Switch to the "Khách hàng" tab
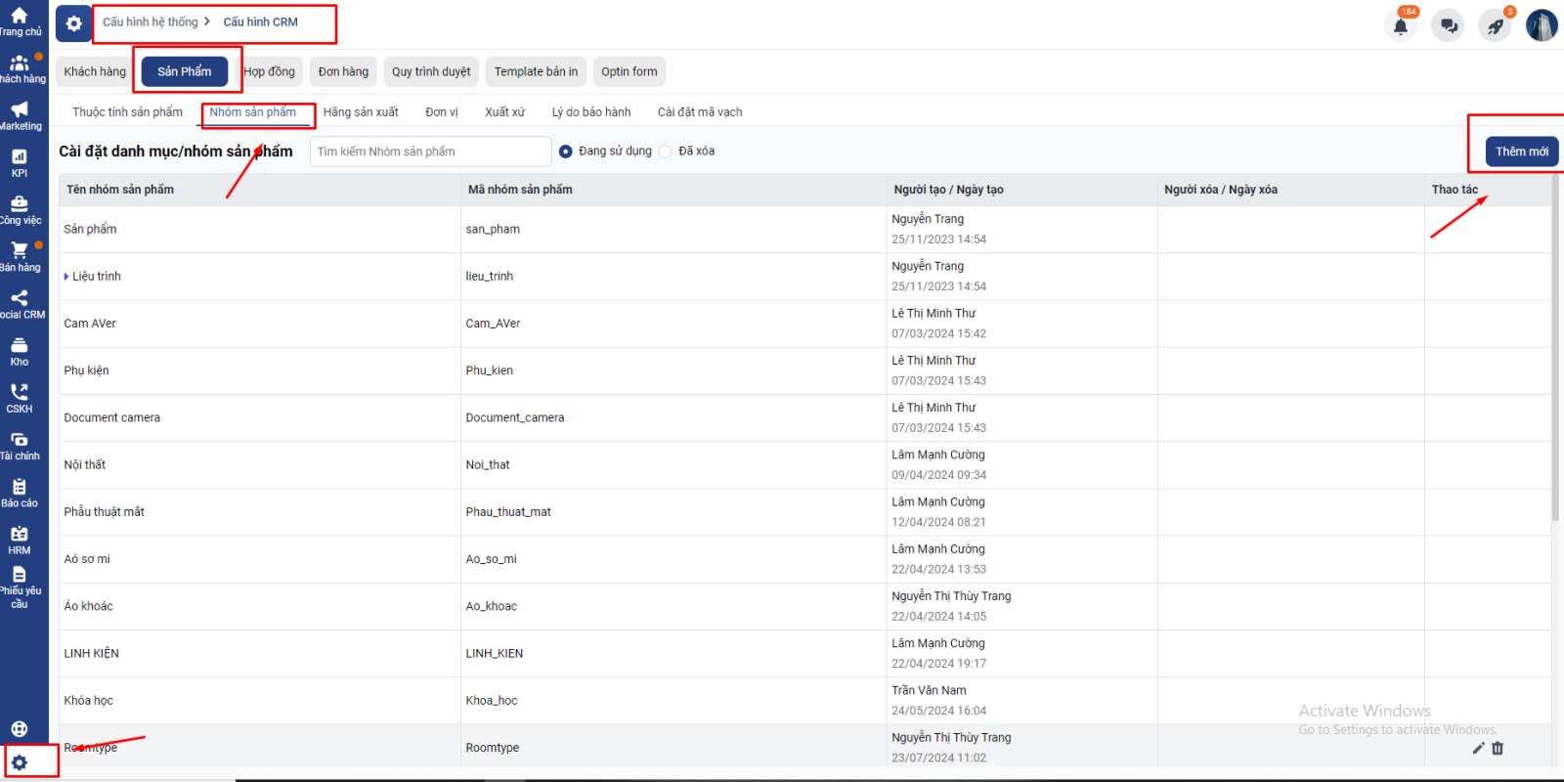Viewport: 1564px width, 782px height. pyautogui.click(x=95, y=71)
